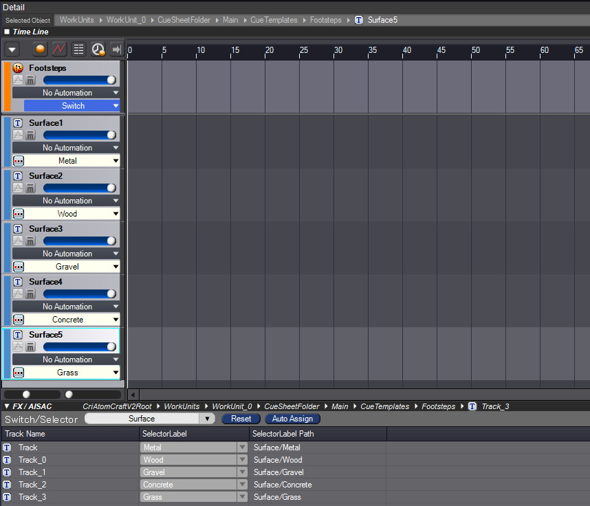Open the Grass selector dropdown on Surface5
Image resolution: width=590 pixels, height=506 pixels.
click(72, 373)
